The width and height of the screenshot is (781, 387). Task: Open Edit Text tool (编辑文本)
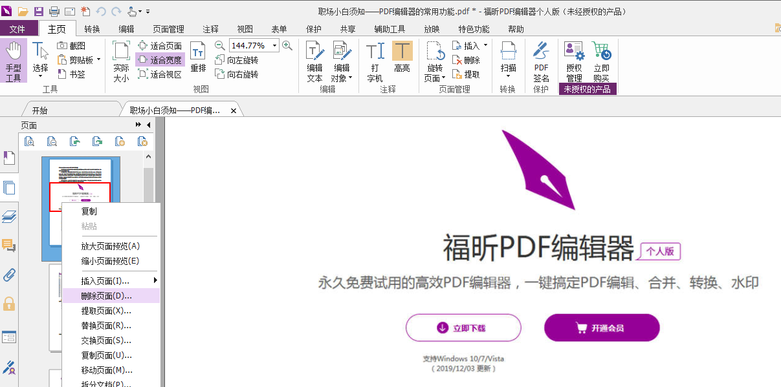pyautogui.click(x=314, y=61)
